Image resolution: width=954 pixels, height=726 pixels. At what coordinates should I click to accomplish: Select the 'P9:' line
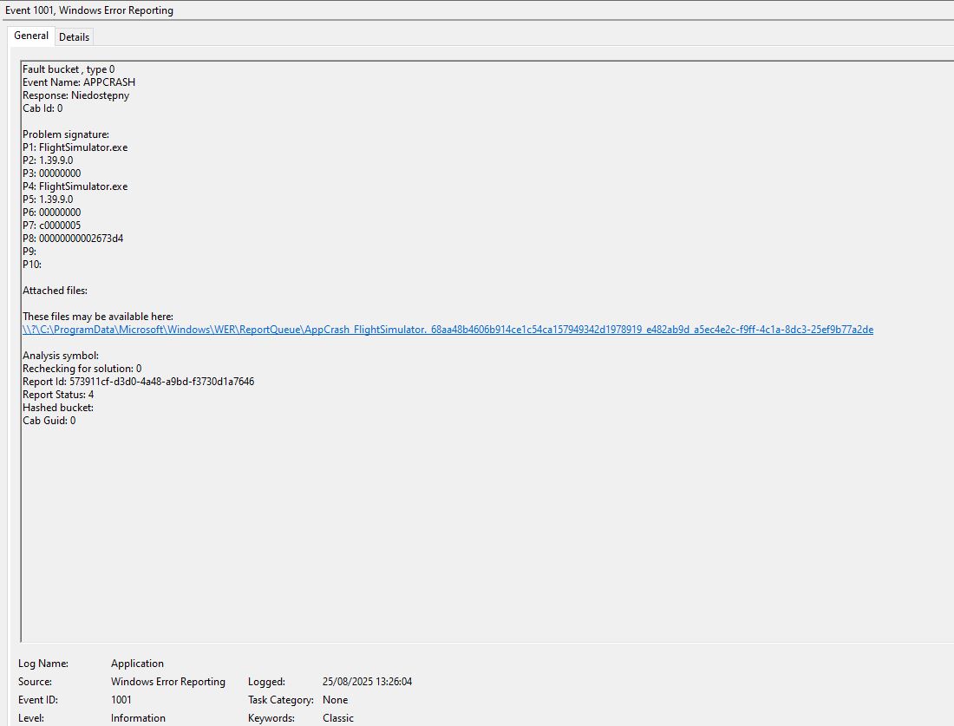(x=29, y=252)
